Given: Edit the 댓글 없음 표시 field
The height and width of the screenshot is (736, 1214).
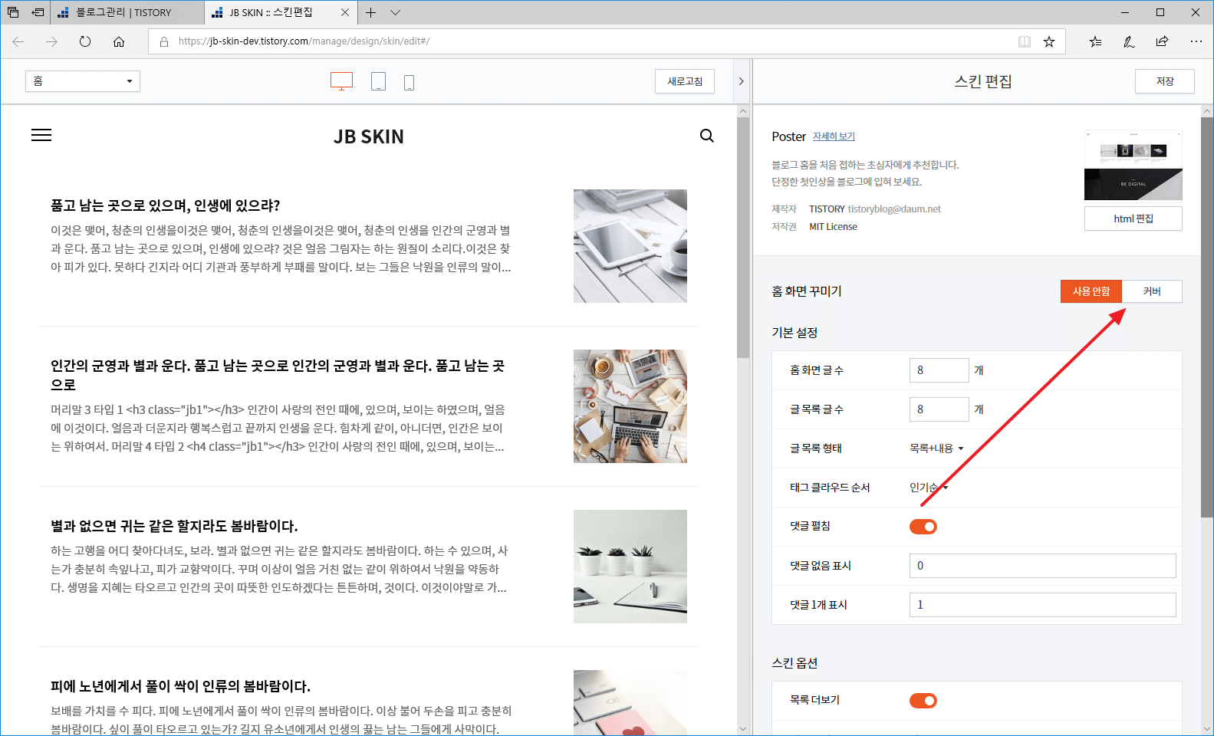Looking at the screenshot, I should pos(1042,566).
